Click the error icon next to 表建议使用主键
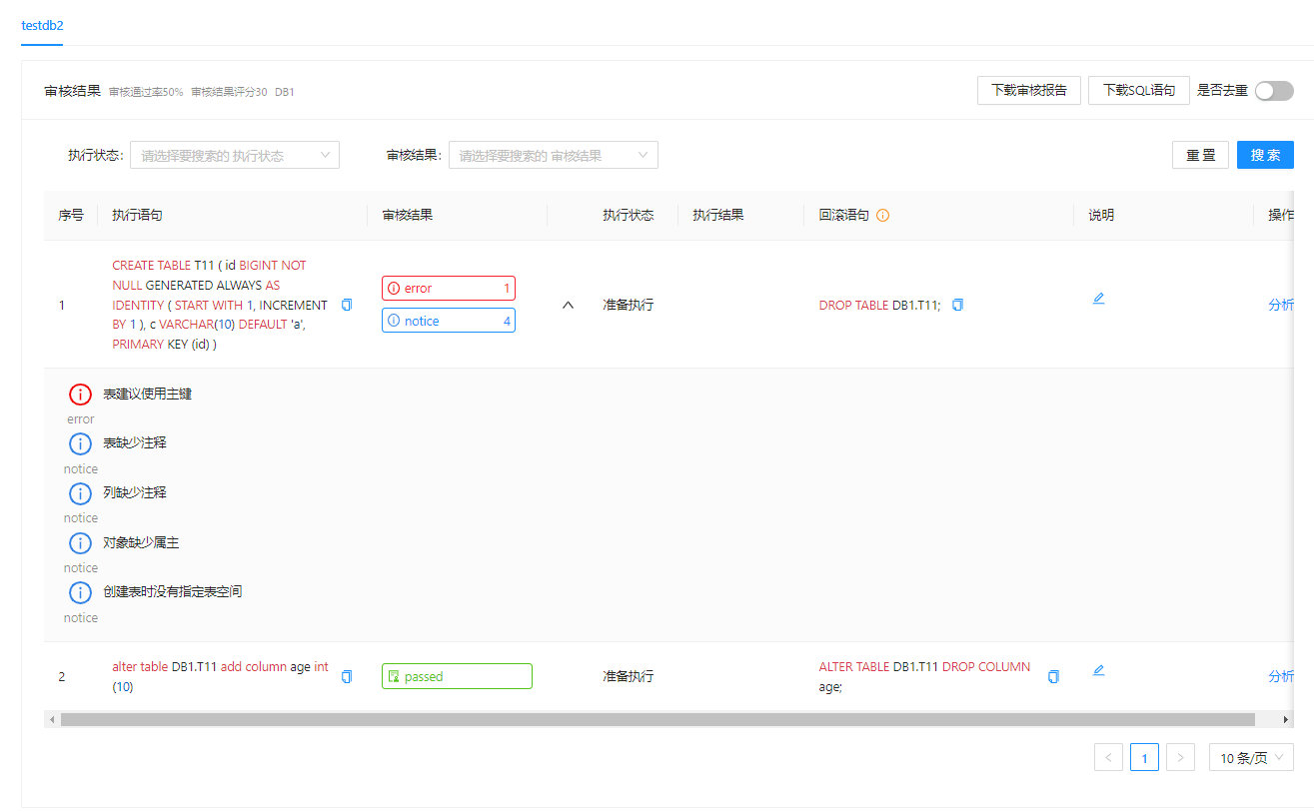Image resolution: width=1314 pixels, height=812 pixels. (80, 395)
